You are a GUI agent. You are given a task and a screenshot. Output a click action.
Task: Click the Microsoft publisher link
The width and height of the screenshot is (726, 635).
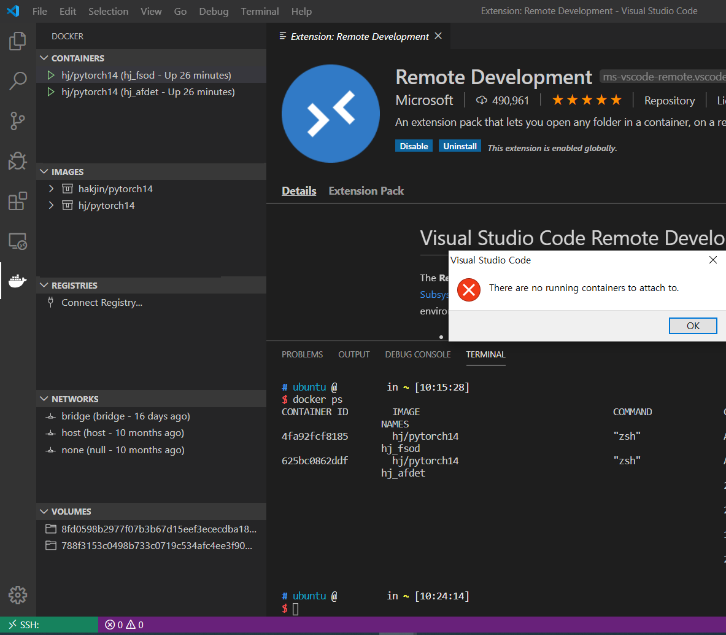point(424,100)
